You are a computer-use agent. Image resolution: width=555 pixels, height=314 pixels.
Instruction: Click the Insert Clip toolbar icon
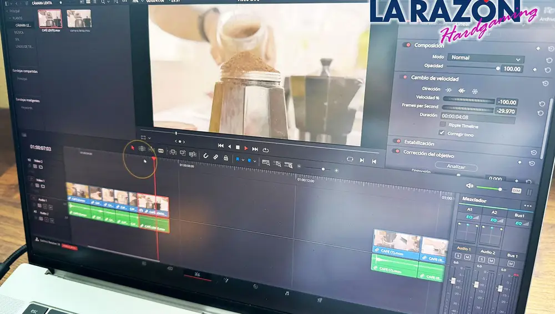173,152
